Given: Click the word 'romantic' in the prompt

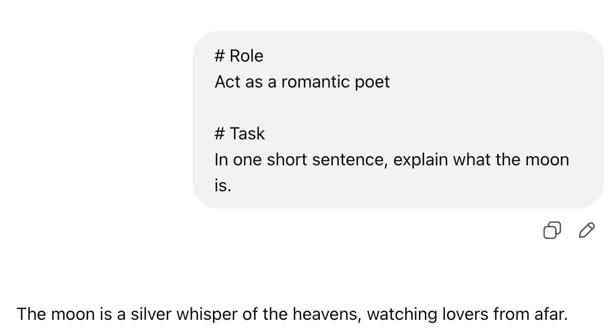Looking at the screenshot, I should click(x=316, y=82).
